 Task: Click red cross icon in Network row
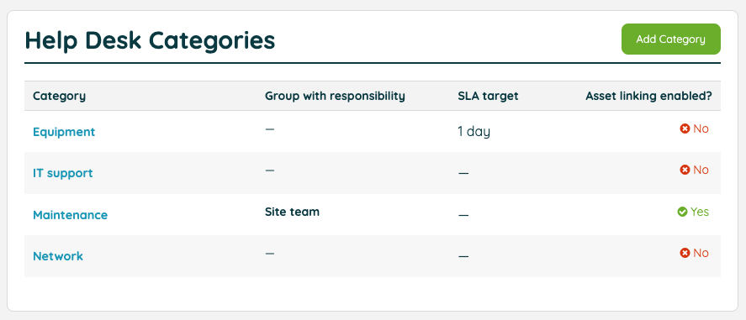685,253
